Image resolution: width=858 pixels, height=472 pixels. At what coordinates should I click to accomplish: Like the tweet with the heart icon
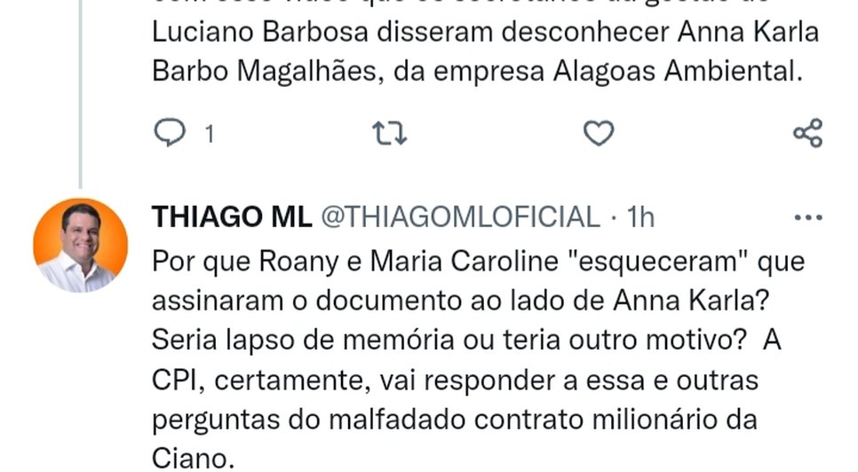pyautogui.click(x=599, y=133)
